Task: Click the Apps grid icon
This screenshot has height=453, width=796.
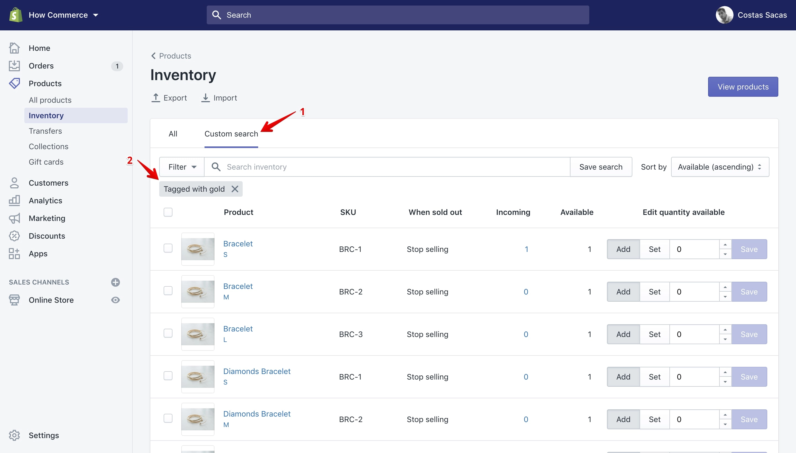Action: pos(14,254)
